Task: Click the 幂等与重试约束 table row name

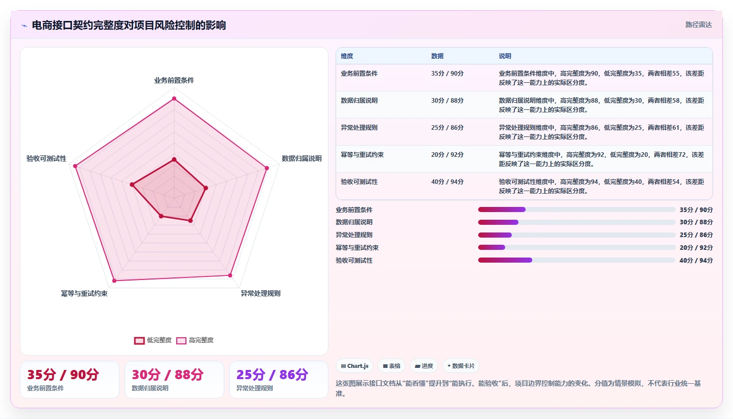Action: 362,155
